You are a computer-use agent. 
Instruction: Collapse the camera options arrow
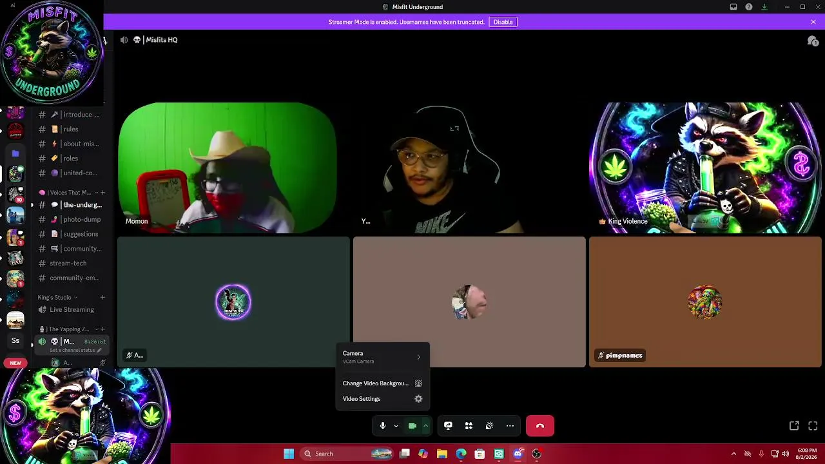pyautogui.click(x=425, y=426)
